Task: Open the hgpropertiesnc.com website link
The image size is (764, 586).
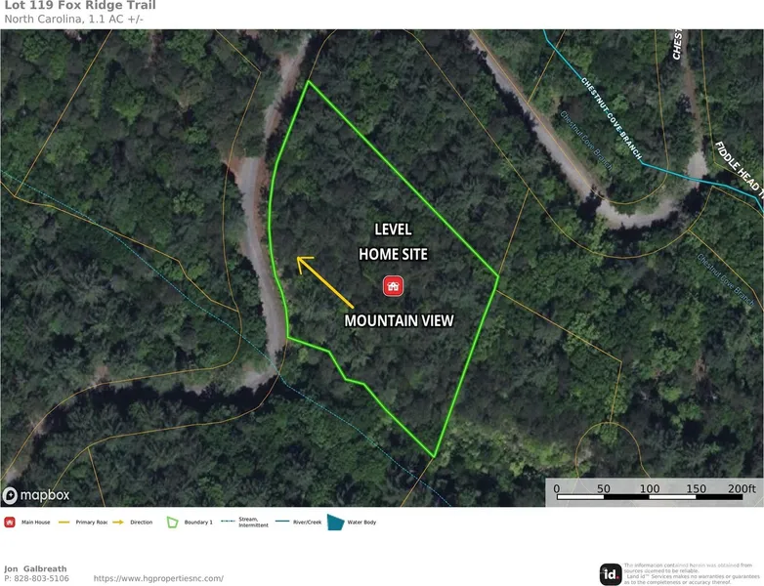Action: (x=158, y=578)
